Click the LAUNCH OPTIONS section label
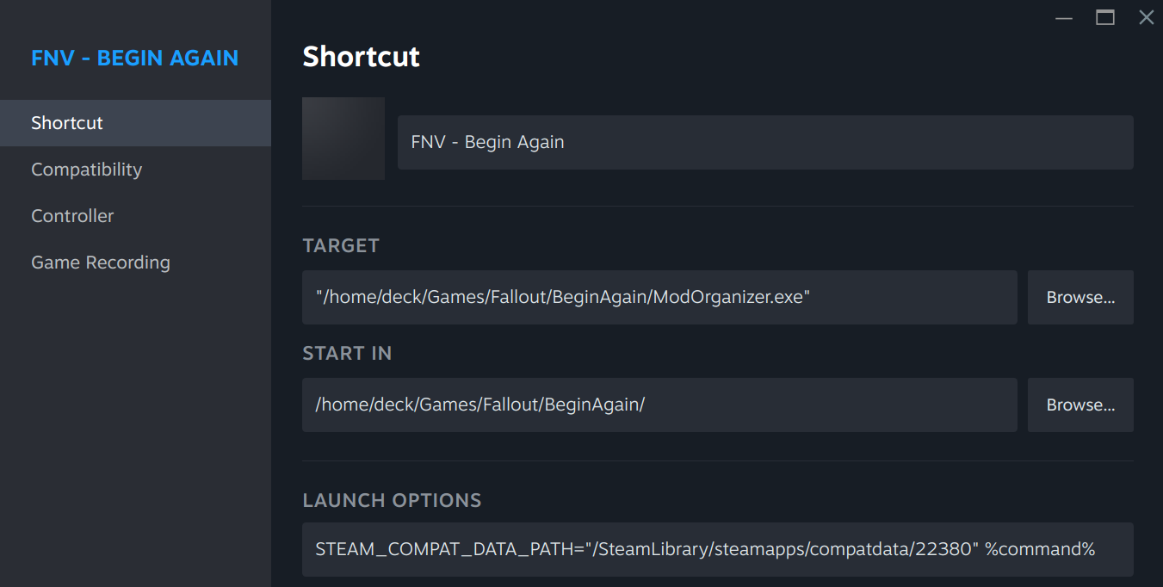The width and height of the screenshot is (1163, 587). [392, 501]
